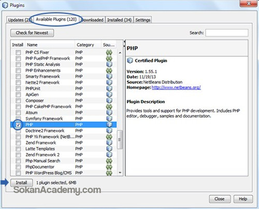Click the cube source icon in PHPUnit row
The image size is (259, 209).
pos(109,88)
